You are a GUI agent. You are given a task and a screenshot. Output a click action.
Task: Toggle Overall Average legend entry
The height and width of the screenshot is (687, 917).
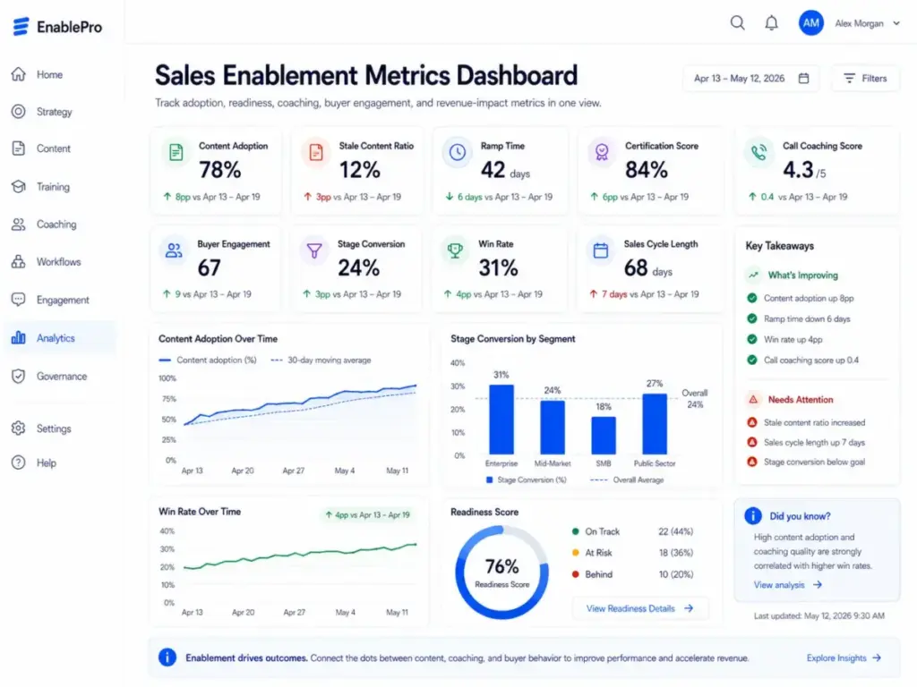click(627, 479)
